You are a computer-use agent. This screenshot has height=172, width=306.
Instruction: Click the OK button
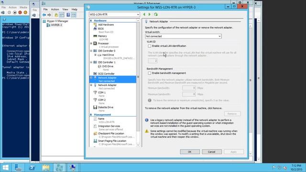click(190, 152)
